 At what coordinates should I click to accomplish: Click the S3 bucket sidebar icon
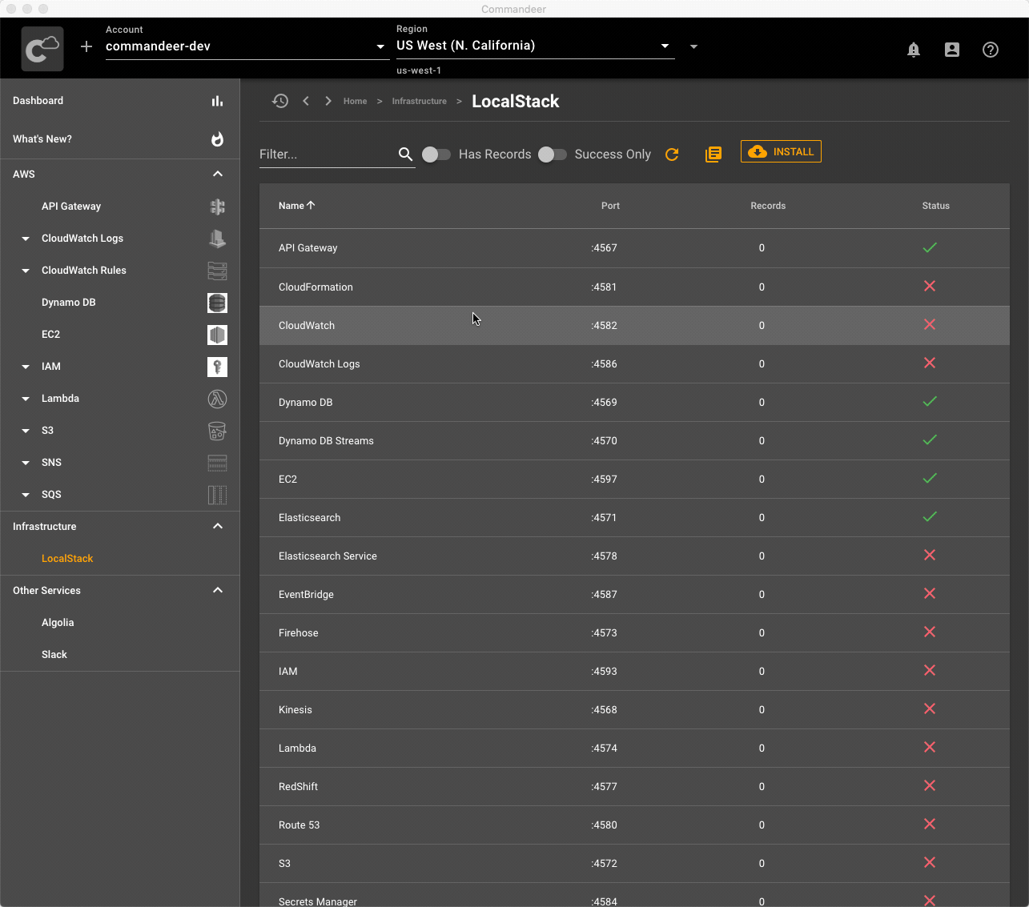(x=217, y=431)
